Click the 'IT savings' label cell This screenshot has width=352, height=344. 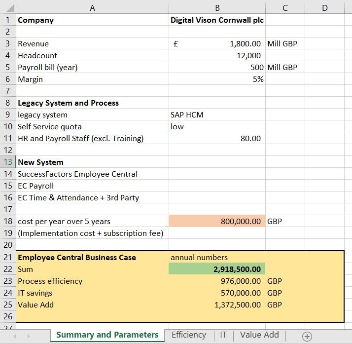click(92, 293)
